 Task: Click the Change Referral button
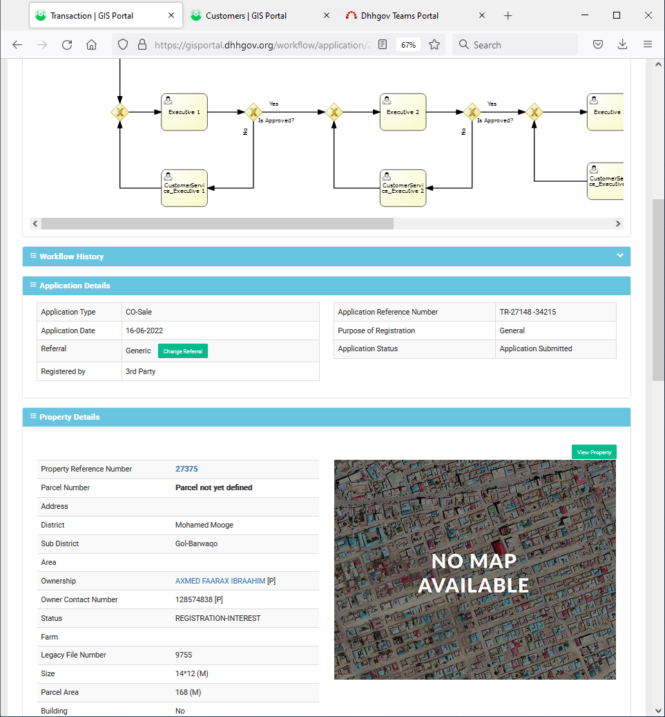[183, 351]
